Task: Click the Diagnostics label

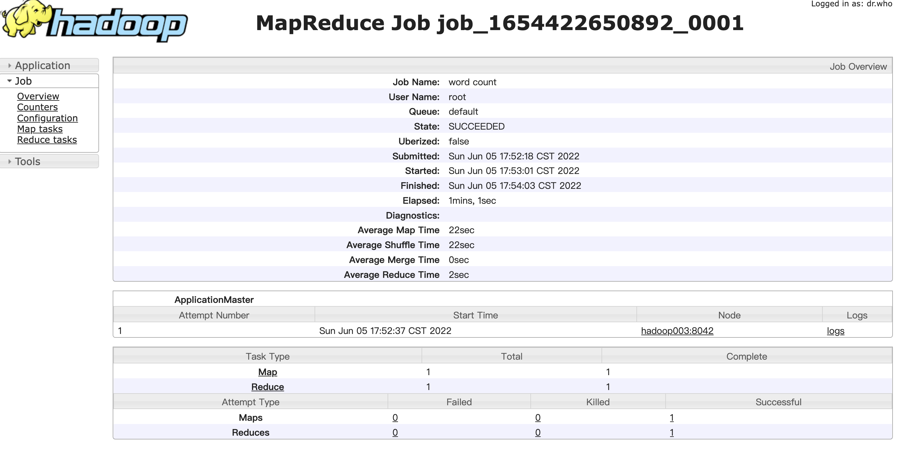Action: (x=412, y=215)
